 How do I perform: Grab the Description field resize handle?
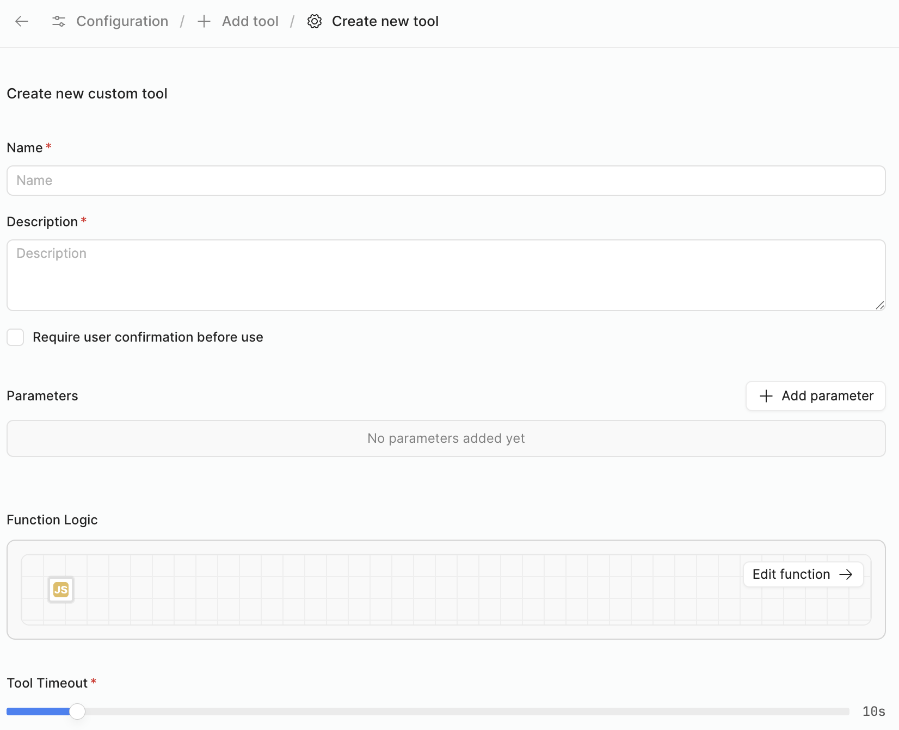(879, 305)
